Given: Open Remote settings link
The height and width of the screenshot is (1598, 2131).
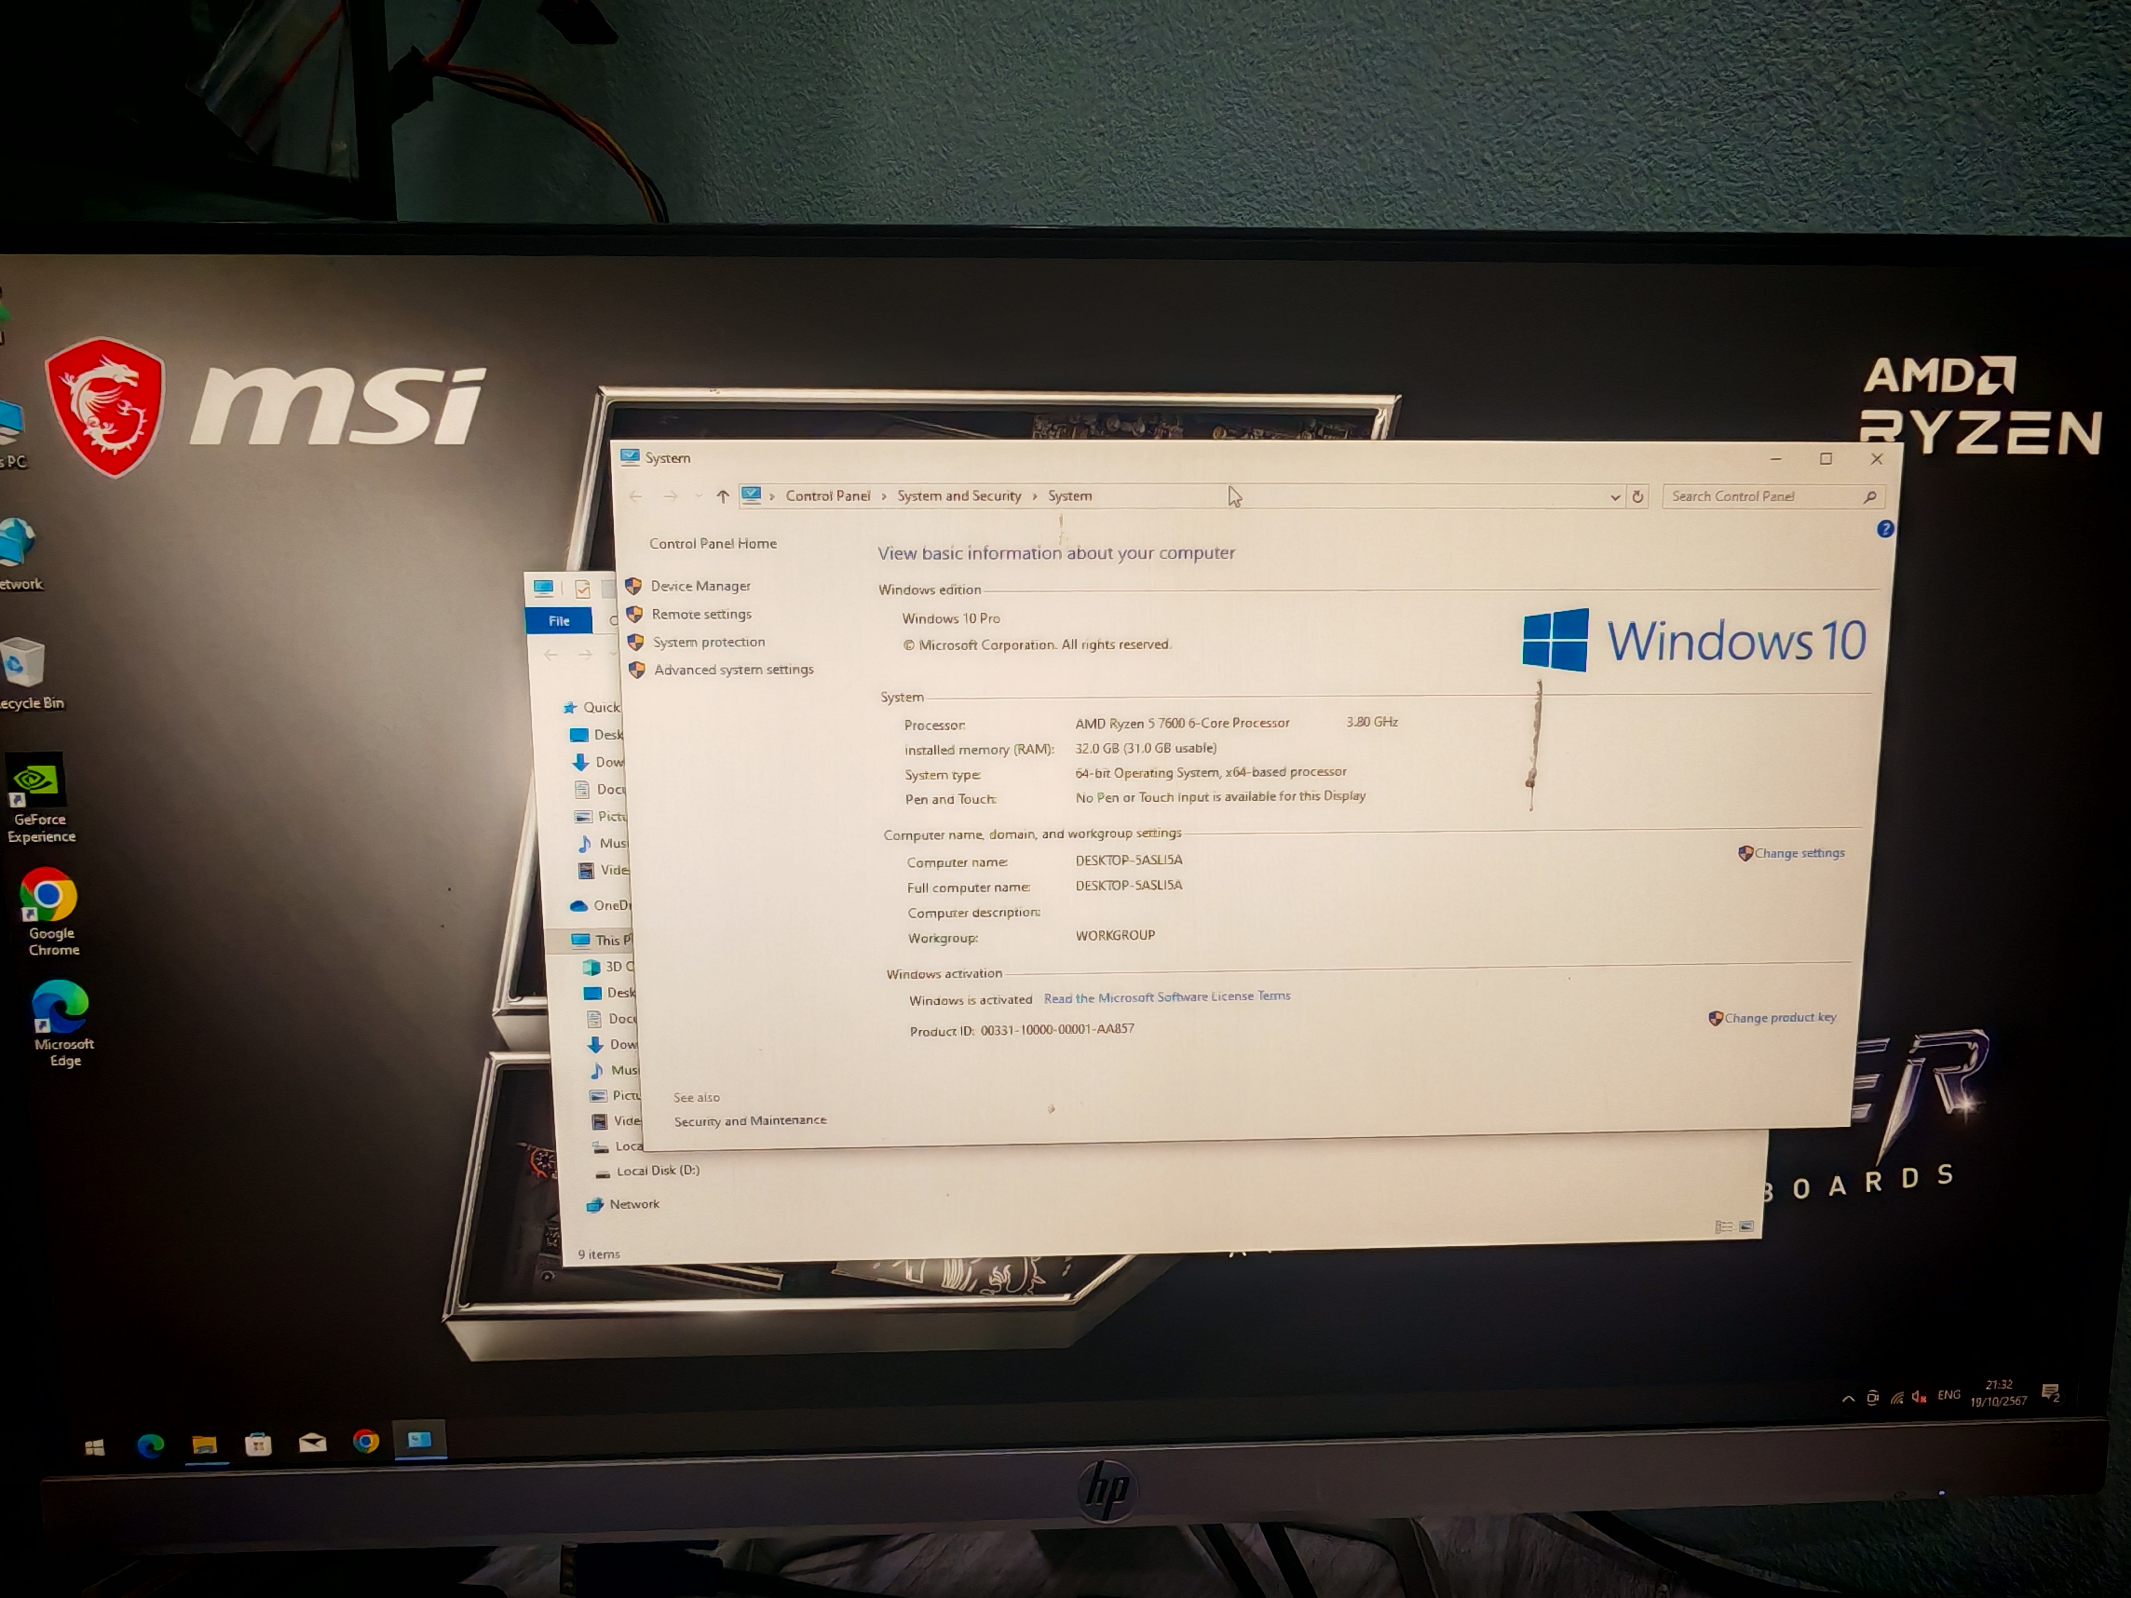Looking at the screenshot, I should pos(701,614).
